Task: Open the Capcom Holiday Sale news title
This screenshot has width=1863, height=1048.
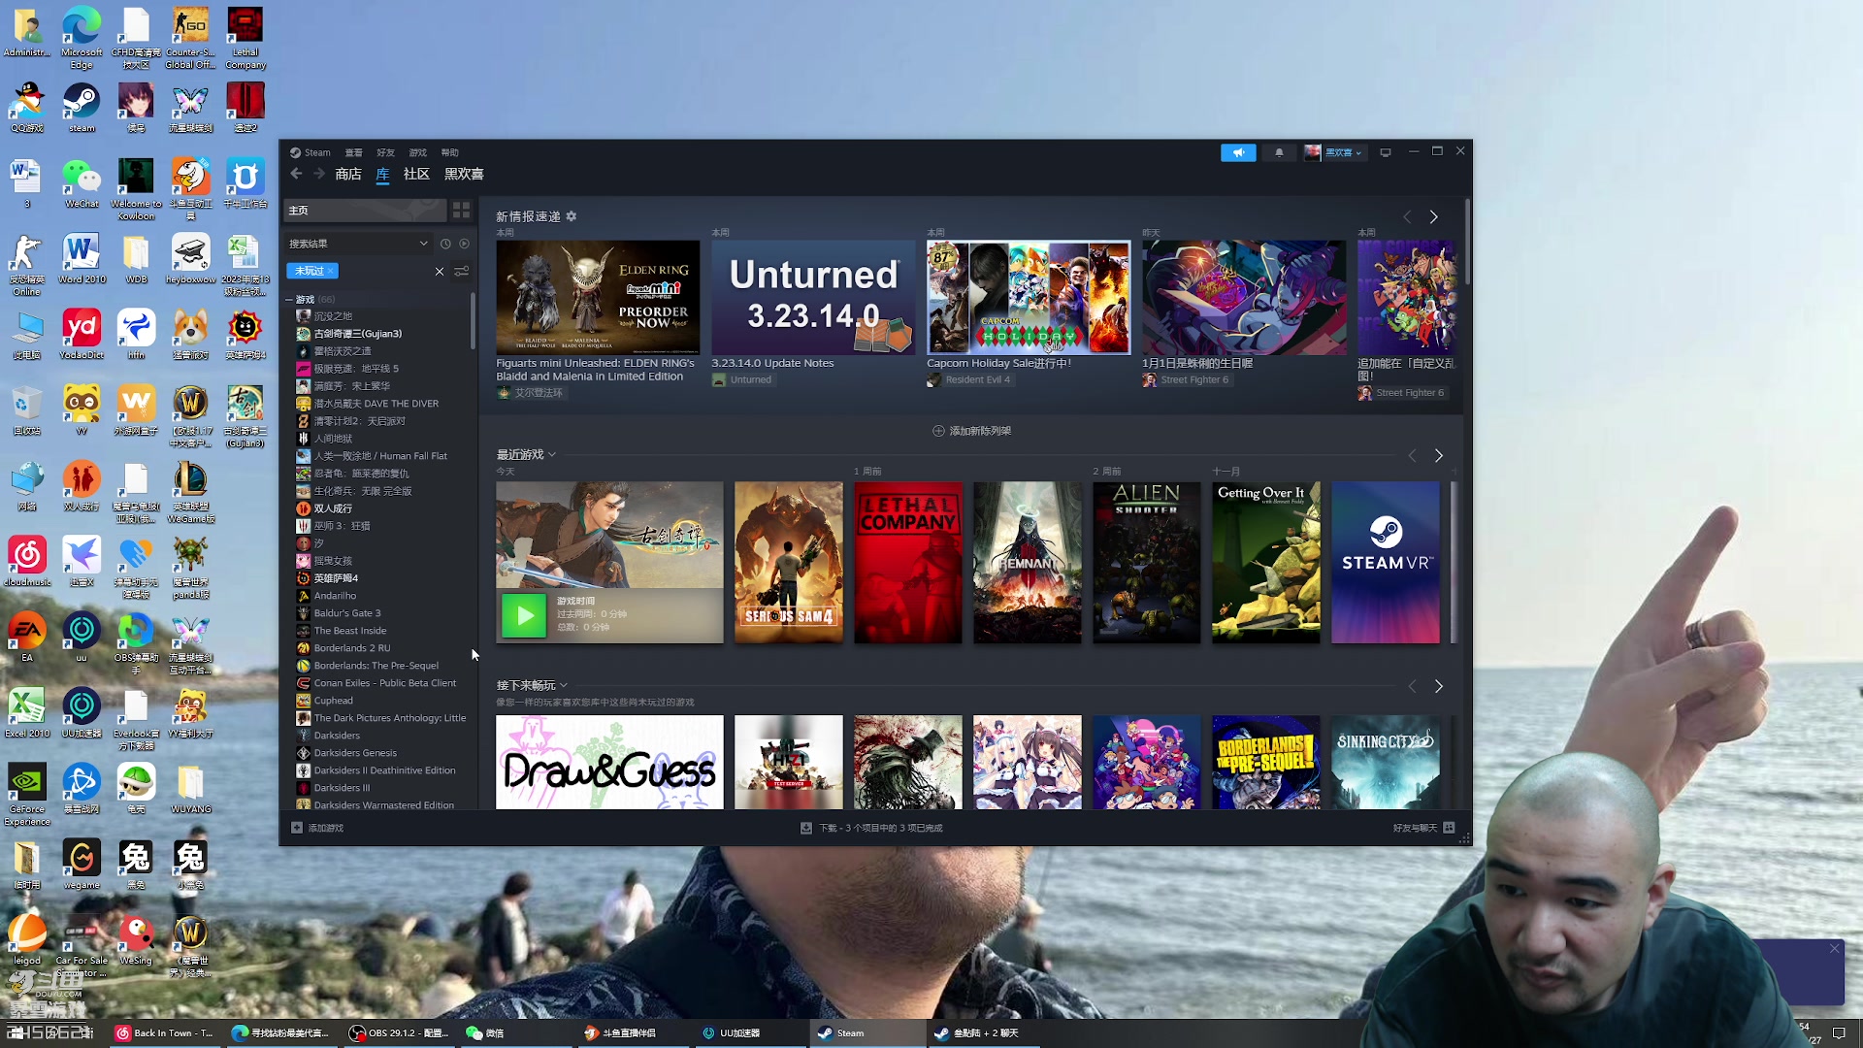Action: tap(998, 363)
